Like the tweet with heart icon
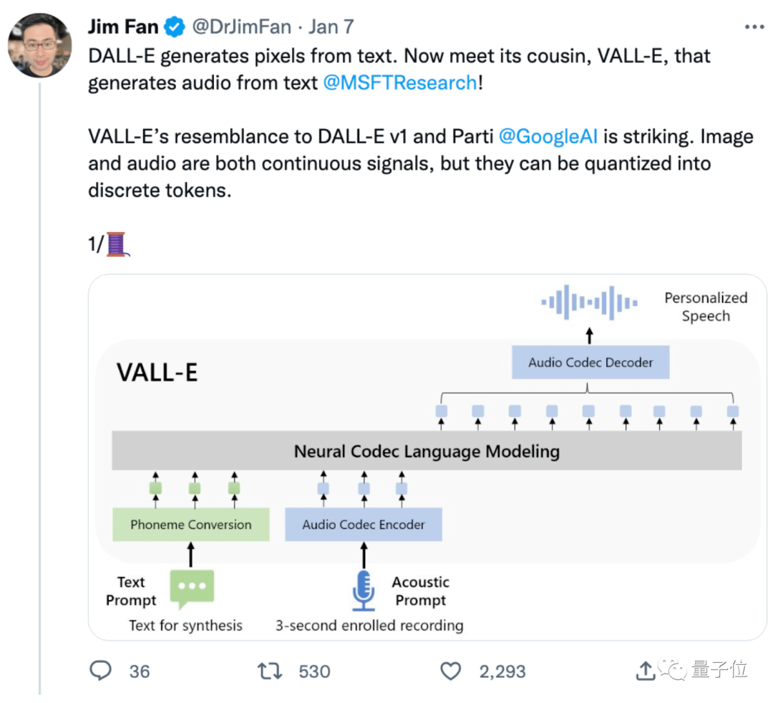 point(450,671)
